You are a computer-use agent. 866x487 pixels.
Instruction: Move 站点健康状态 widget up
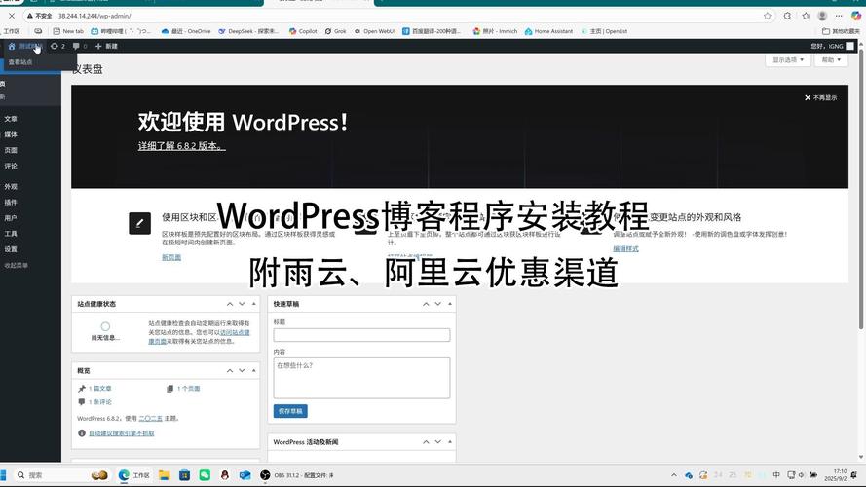click(230, 304)
